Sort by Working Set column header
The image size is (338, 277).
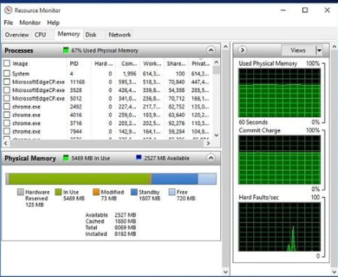pos(152,64)
